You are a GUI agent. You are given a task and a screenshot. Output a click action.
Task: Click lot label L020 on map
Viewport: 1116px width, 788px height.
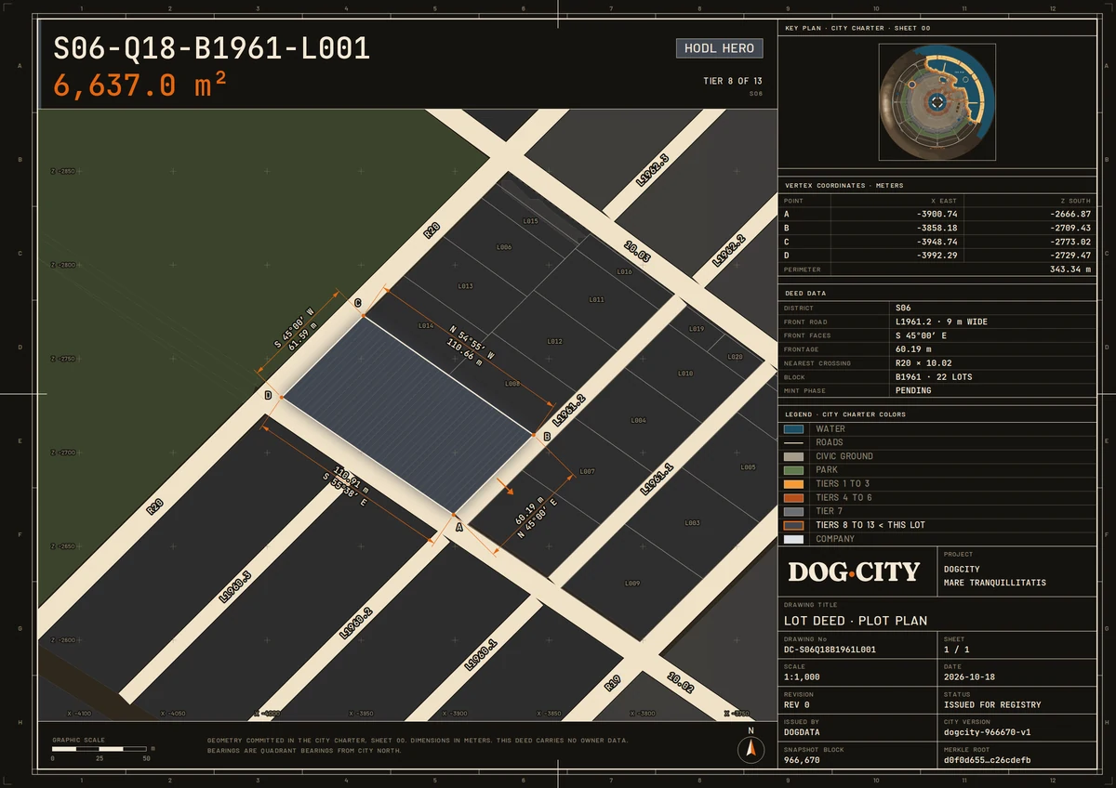tap(735, 357)
